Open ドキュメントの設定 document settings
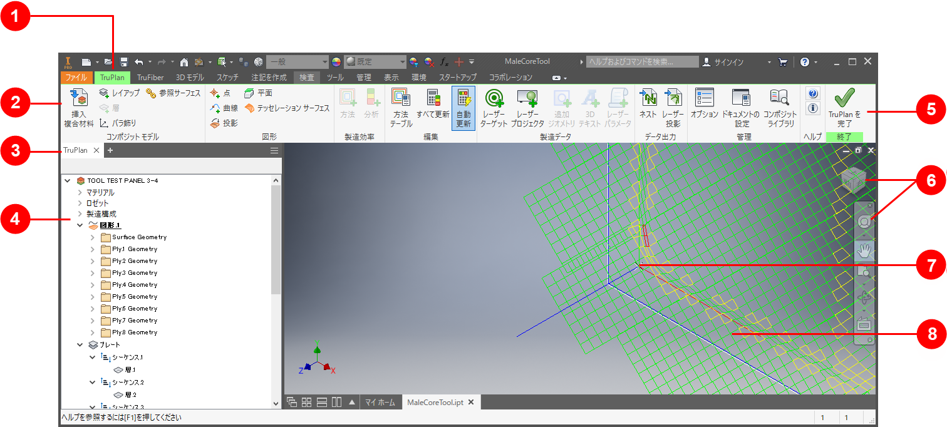The height and width of the screenshot is (427, 947). click(x=742, y=107)
